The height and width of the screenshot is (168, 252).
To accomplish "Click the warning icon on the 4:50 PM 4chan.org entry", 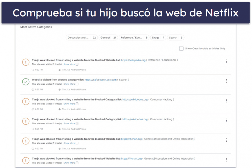I will [x=26, y=141].
